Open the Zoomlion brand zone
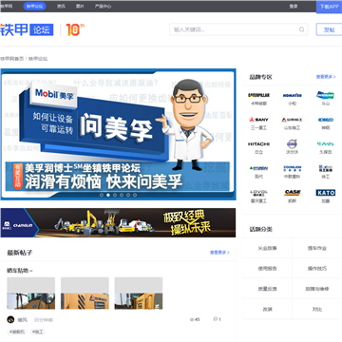Image resolution: width=342 pixels, height=342 pixels. tap(292, 172)
